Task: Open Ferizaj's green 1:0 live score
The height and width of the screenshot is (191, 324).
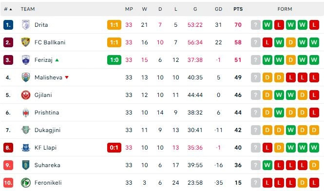Action: (114, 60)
